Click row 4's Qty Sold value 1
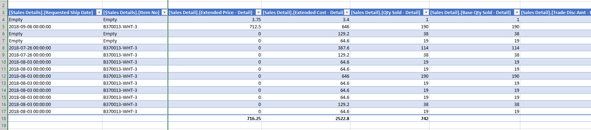 390,19
